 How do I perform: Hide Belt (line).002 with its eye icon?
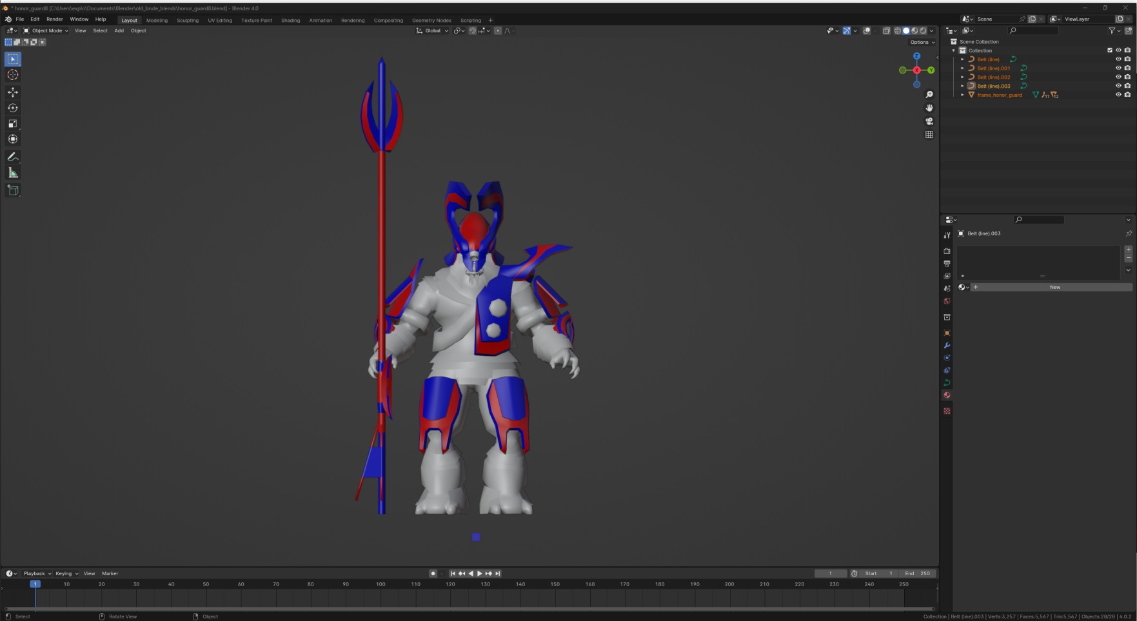(1118, 77)
